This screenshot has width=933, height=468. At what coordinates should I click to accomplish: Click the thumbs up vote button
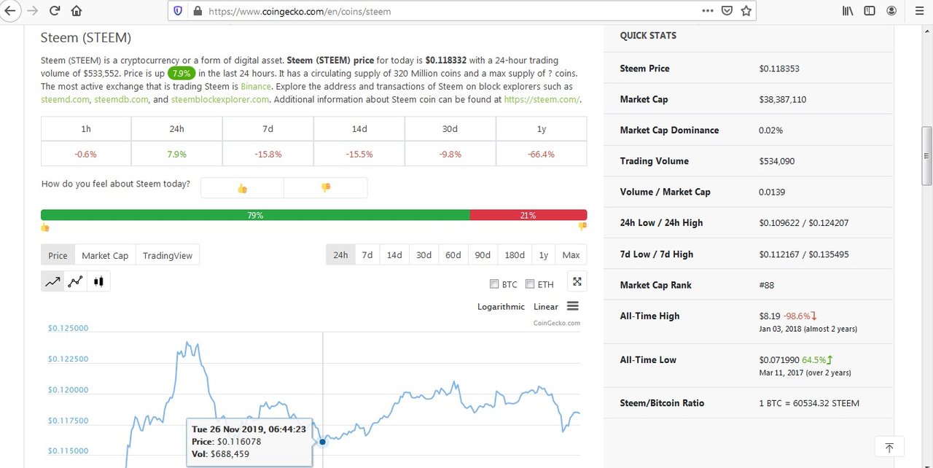(x=242, y=188)
